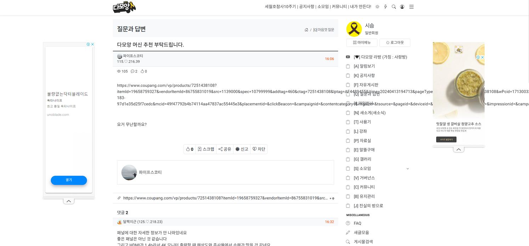Toggle 스크랩 bookmark for this post

[206, 149]
